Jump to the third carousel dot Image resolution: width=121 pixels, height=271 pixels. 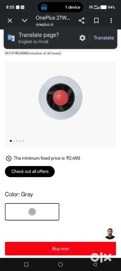[x=17, y=141]
